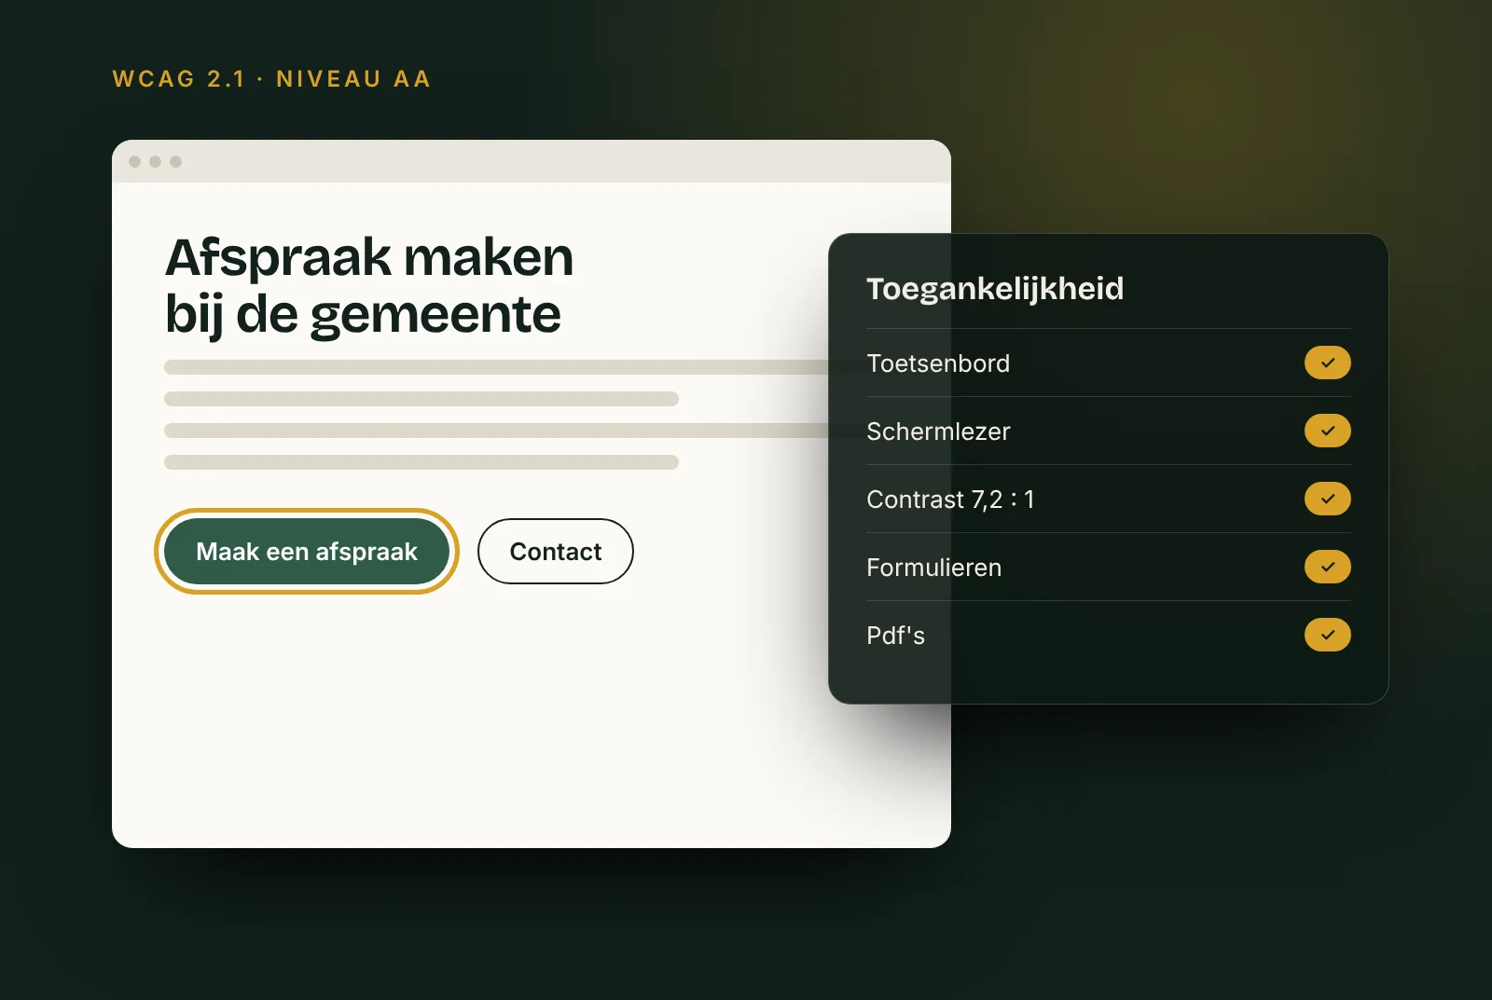This screenshot has height=1000, width=1492.
Task: Select the 'Toetsenbord' label
Action: 938,363
